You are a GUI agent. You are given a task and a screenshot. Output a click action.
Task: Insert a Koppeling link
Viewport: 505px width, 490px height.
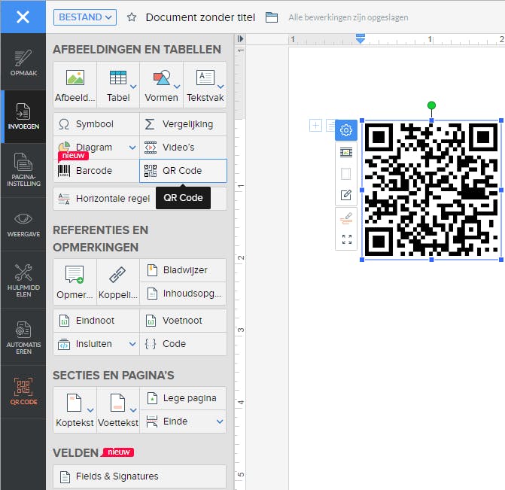118,282
